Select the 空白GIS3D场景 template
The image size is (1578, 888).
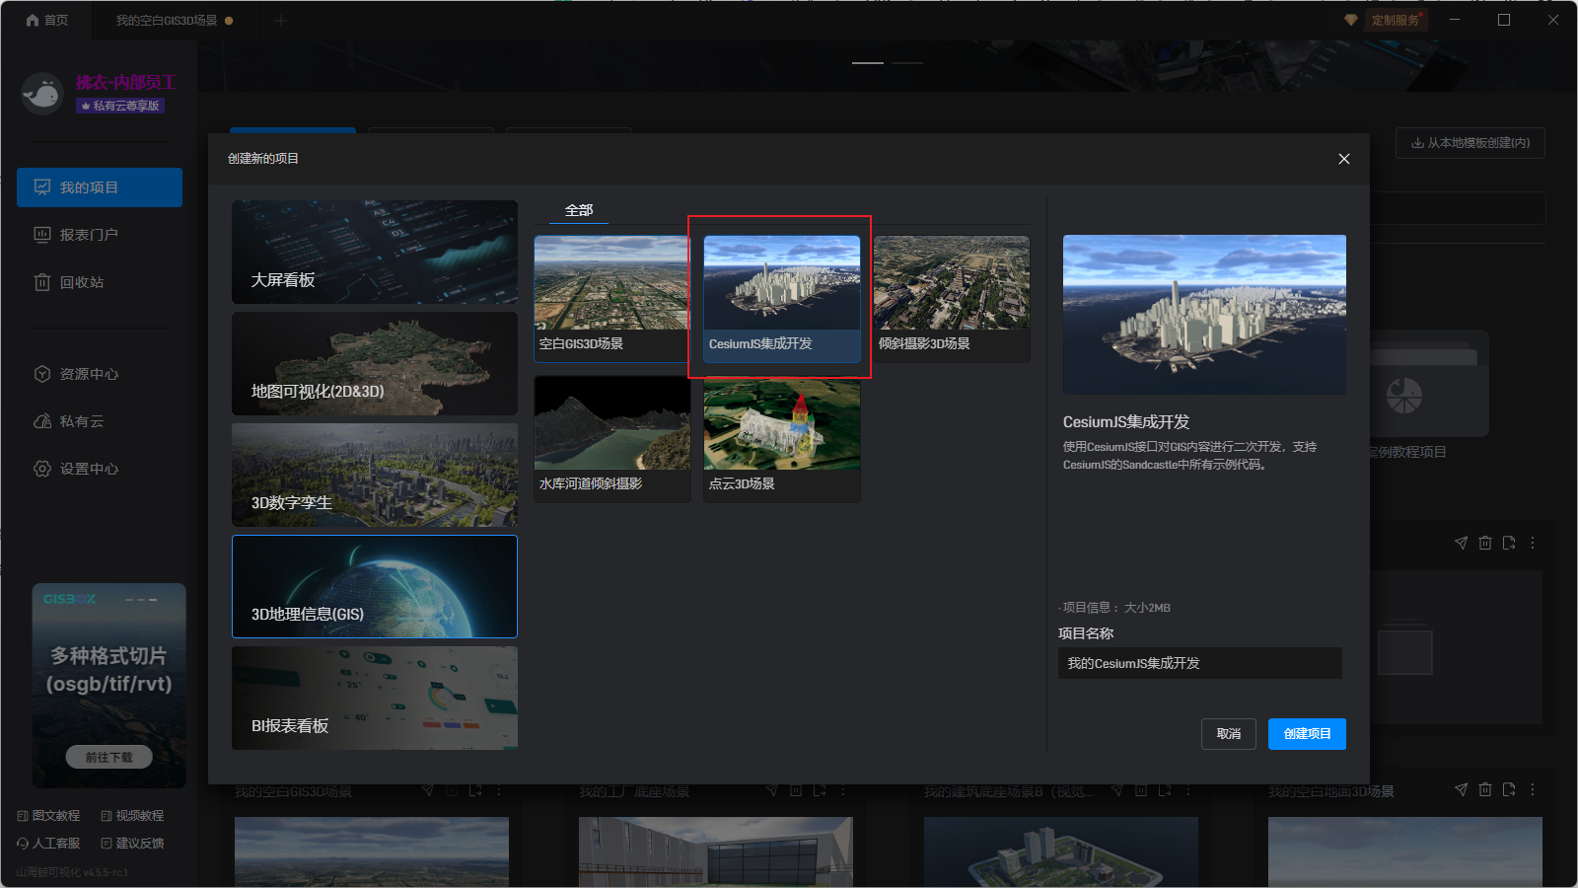[x=611, y=298]
